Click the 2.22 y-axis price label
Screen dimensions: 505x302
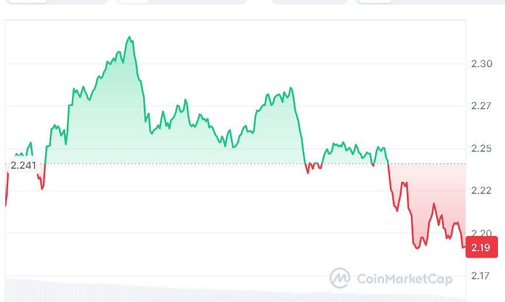482,190
